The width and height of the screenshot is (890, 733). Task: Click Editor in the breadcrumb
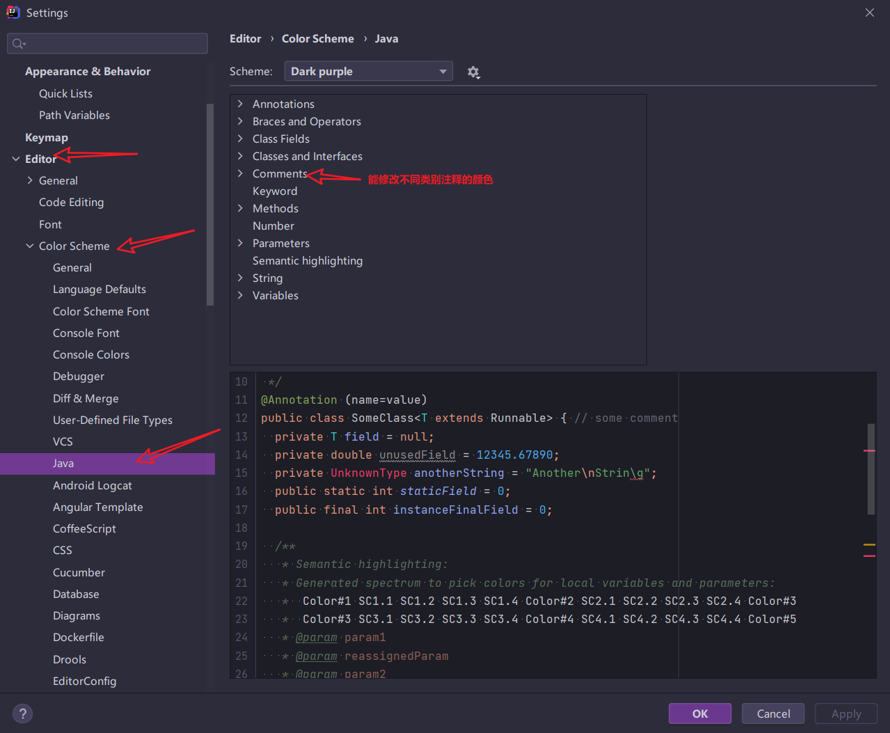point(246,39)
